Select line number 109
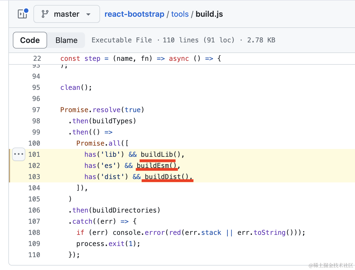 [34, 244]
